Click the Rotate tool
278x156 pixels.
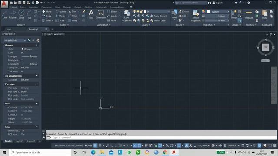60,12
